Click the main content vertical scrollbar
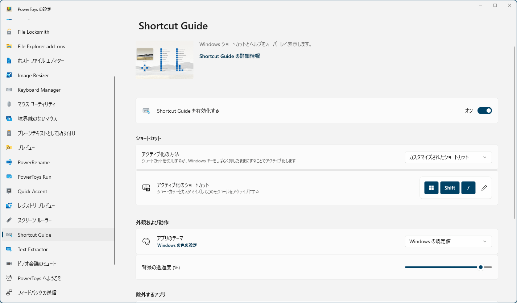 pyautogui.click(x=515, y=132)
